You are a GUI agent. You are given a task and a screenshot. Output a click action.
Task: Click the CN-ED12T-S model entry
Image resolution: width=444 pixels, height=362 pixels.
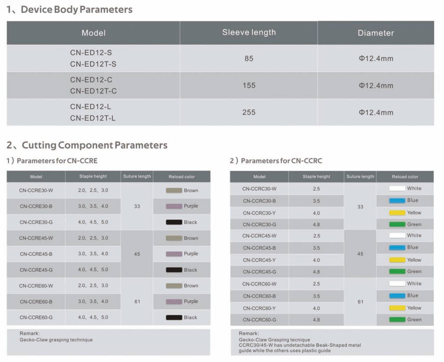coord(93,64)
